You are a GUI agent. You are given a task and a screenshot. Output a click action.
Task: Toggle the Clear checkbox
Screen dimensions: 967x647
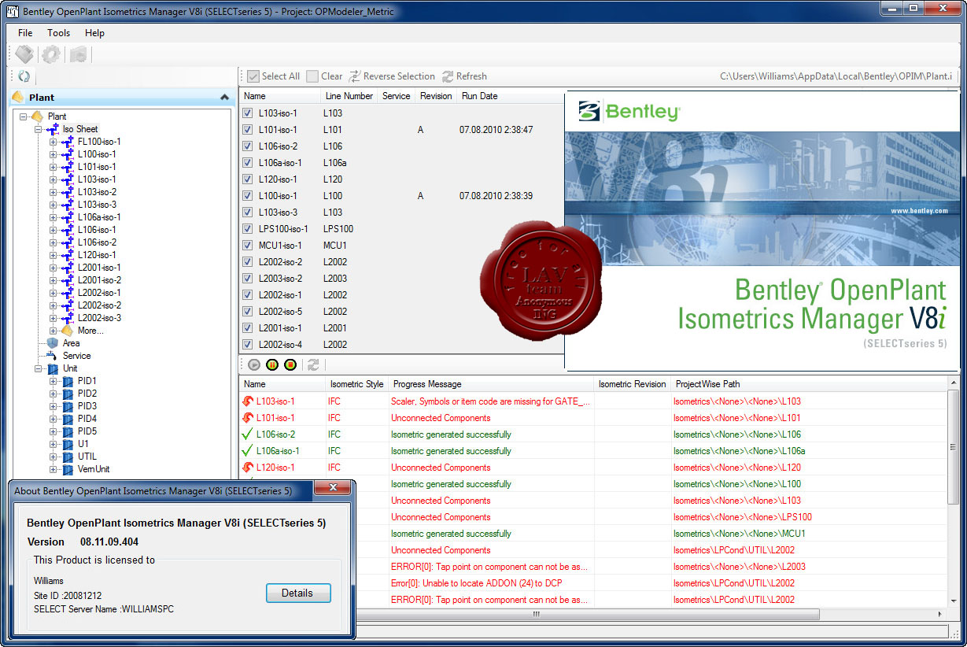312,76
